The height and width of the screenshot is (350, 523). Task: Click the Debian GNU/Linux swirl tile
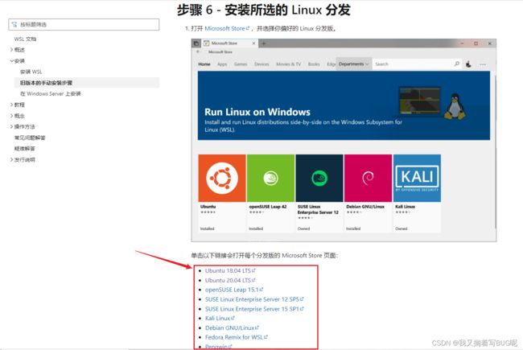(x=368, y=178)
